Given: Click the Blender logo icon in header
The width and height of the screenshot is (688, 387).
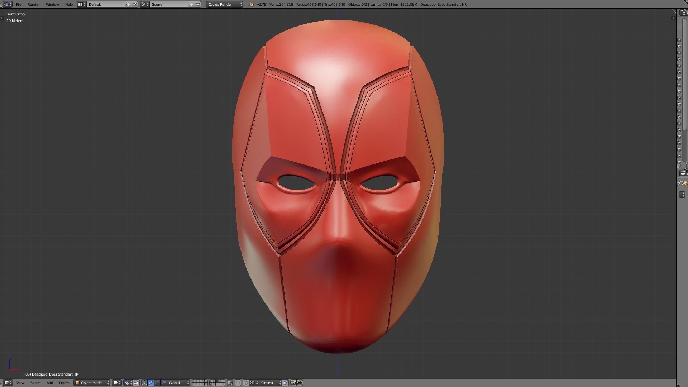Looking at the screenshot, I should pyautogui.click(x=251, y=4).
